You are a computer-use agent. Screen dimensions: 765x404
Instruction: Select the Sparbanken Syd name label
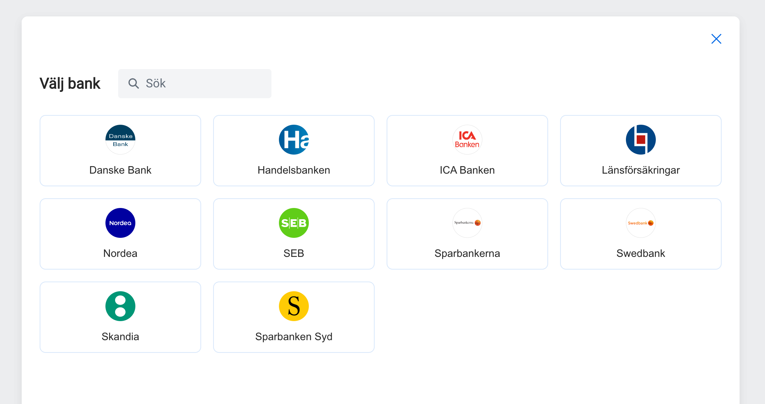pos(294,337)
